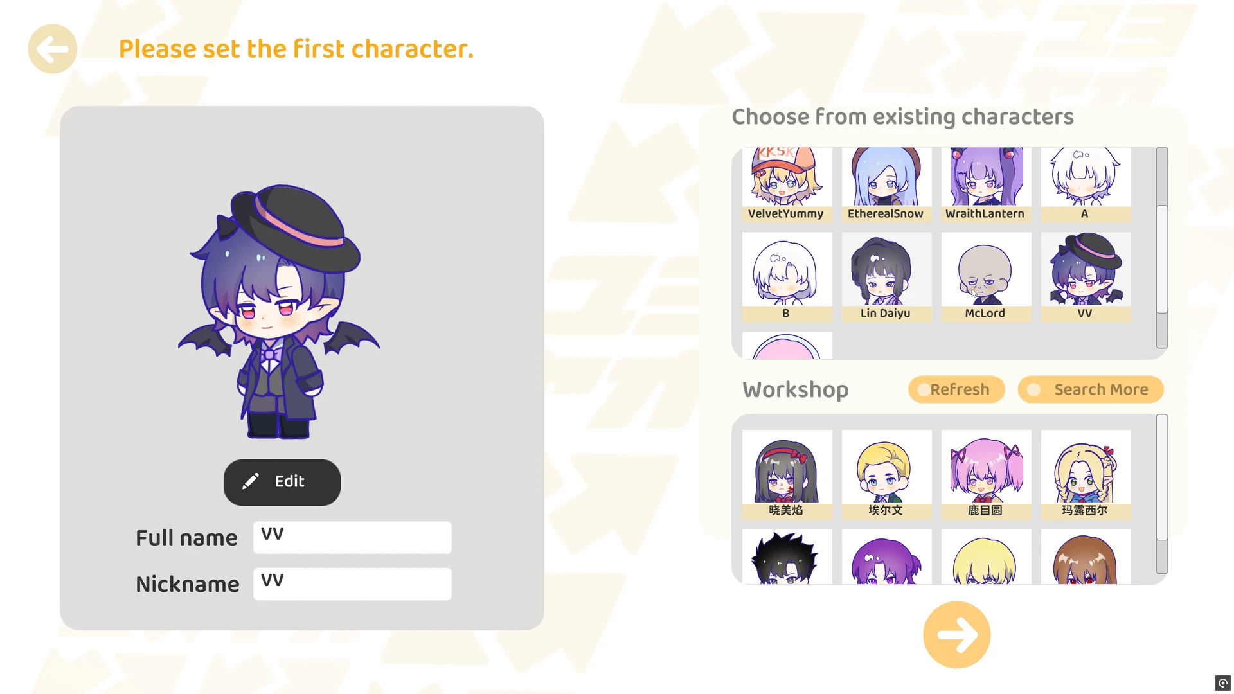The width and height of the screenshot is (1234, 694).
Task: Pick the character named A
Action: tap(1086, 185)
